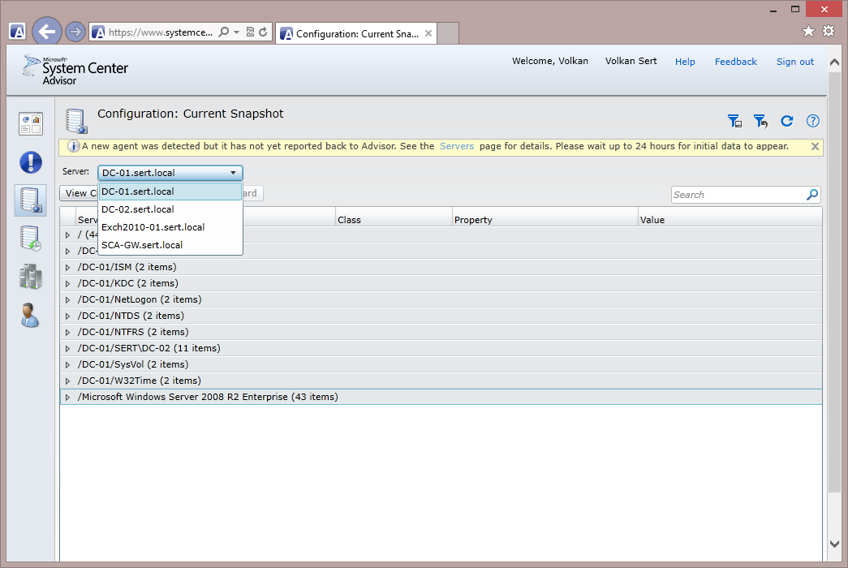Open the dashboard overview sidebar icon
Screen dimensions: 848x568
click(x=31, y=124)
